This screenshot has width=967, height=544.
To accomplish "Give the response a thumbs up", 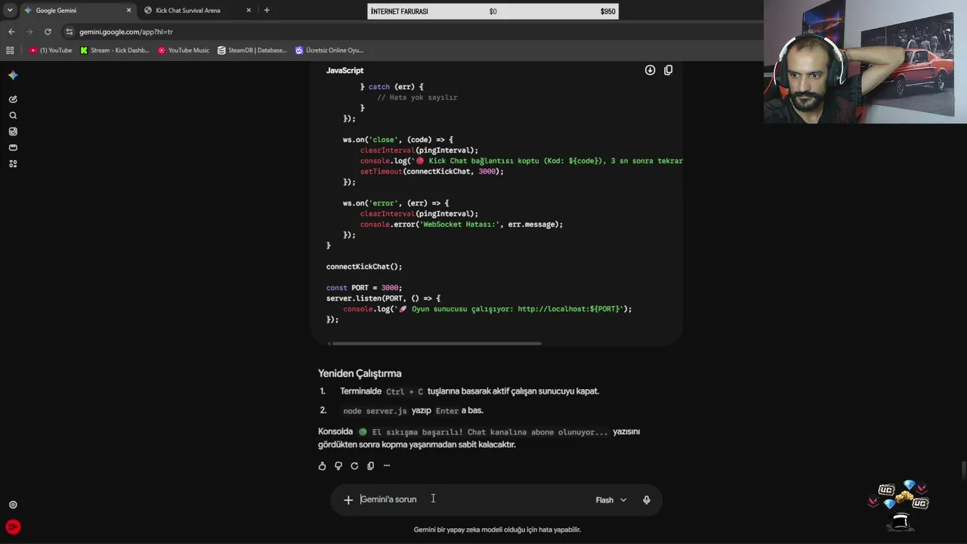I will pos(323,466).
